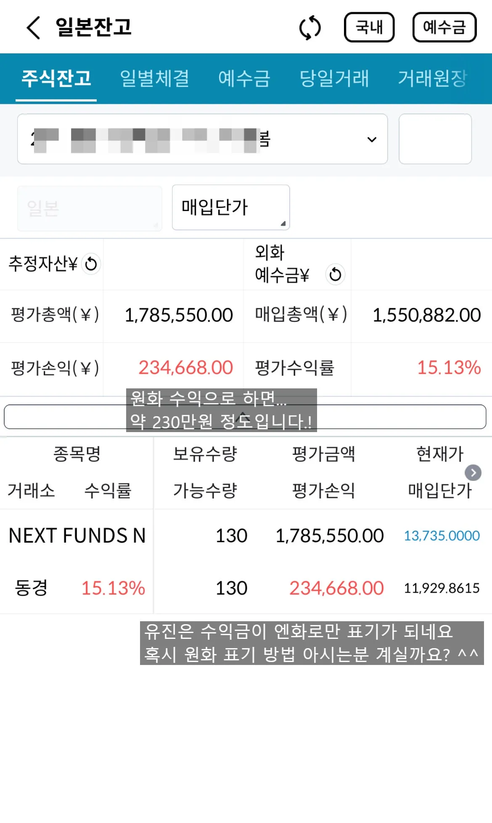
Task: Tap the 종목명 column header
Action: [77, 454]
